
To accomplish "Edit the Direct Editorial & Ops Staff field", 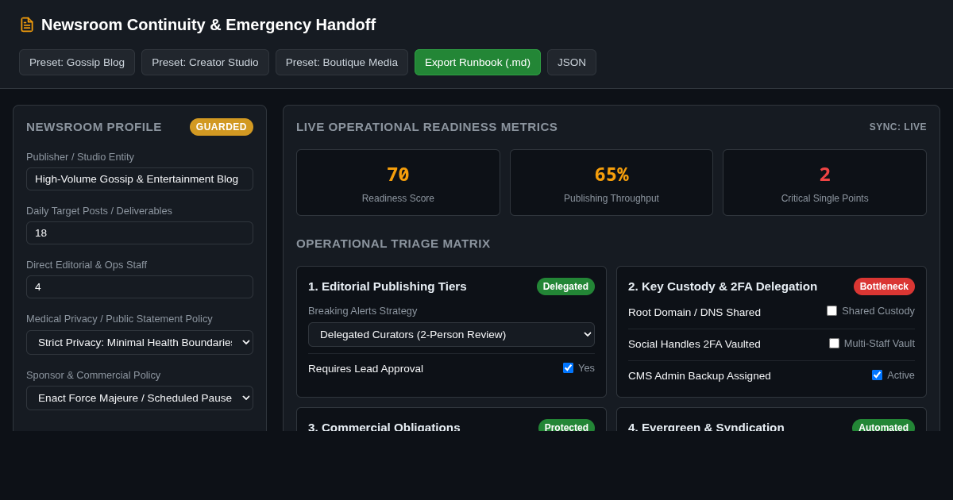I will click(140, 287).
